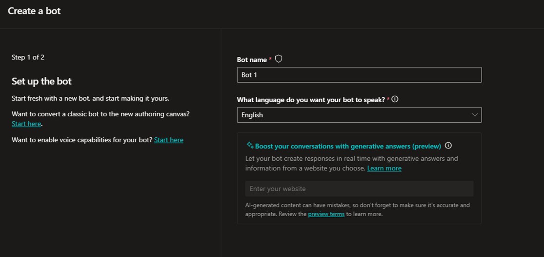Click the Start fresh with a new bot text
The width and height of the screenshot is (544, 257).
[90, 98]
